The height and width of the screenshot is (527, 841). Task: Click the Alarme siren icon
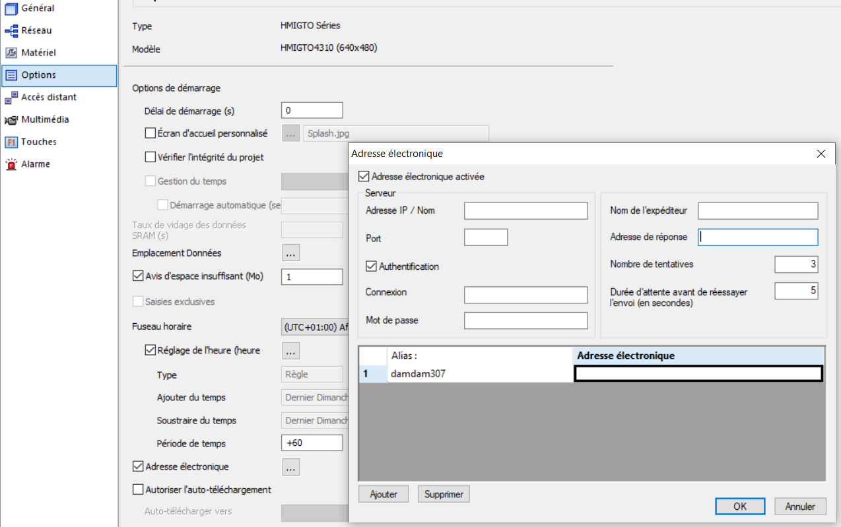11,164
